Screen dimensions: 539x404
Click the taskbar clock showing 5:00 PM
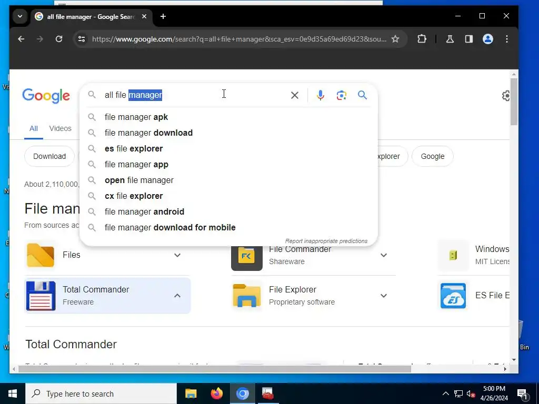pos(494,393)
